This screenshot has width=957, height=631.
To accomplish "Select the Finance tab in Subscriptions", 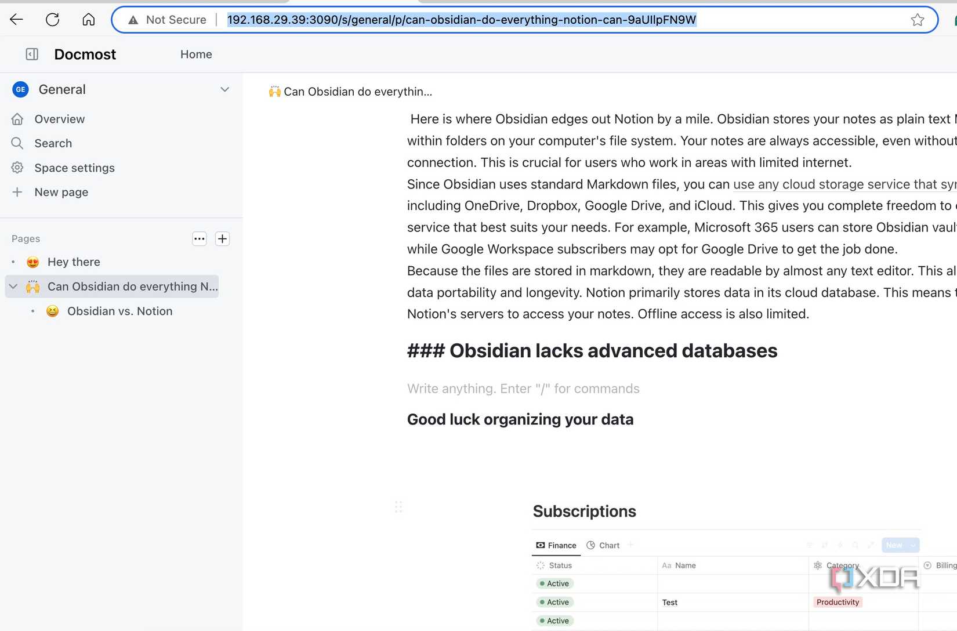I will [x=555, y=545].
